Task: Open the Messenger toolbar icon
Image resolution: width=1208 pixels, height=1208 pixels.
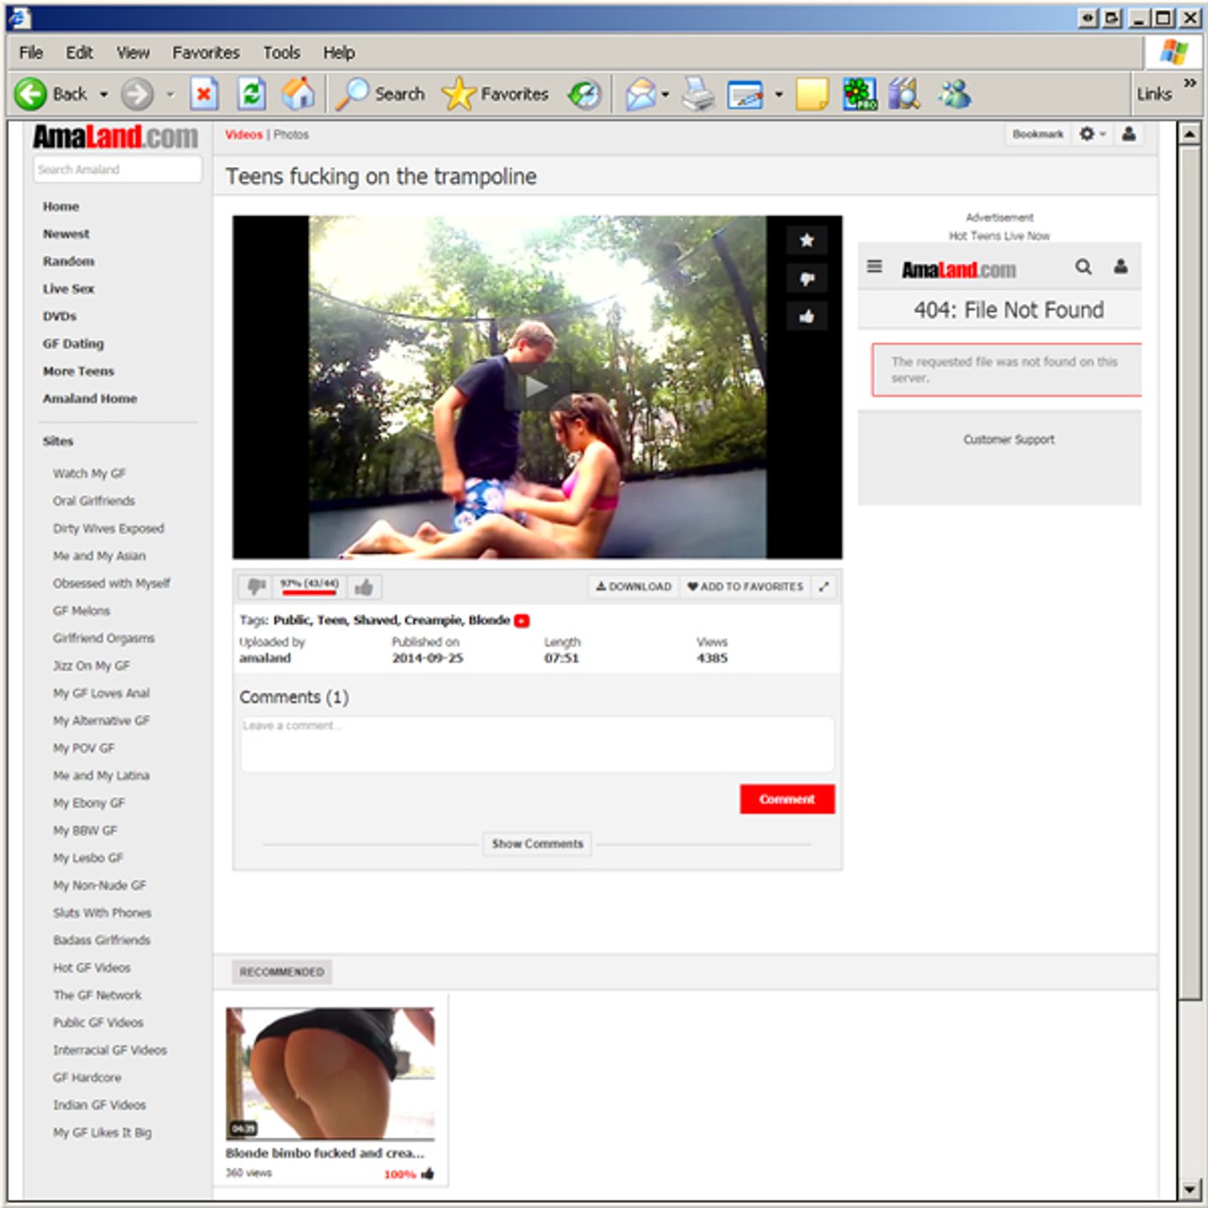Action: point(955,94)
